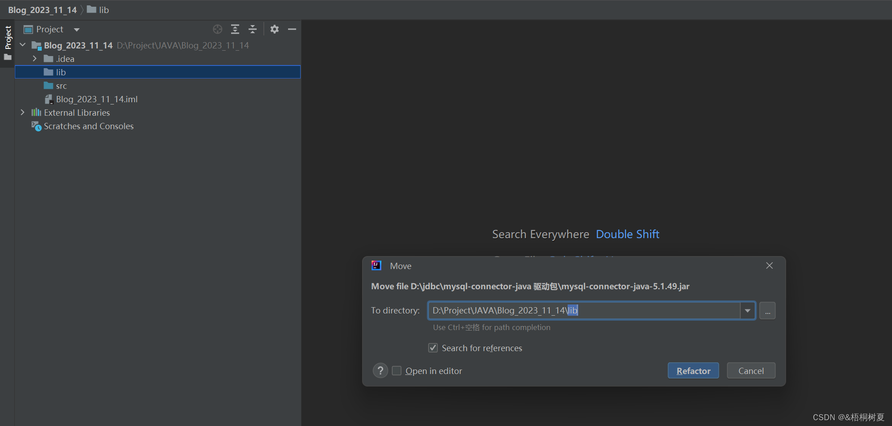Viewport: 892px width, 426px height.
Task: Select the lib folder in tree
Action: click(x=157, y=72)
